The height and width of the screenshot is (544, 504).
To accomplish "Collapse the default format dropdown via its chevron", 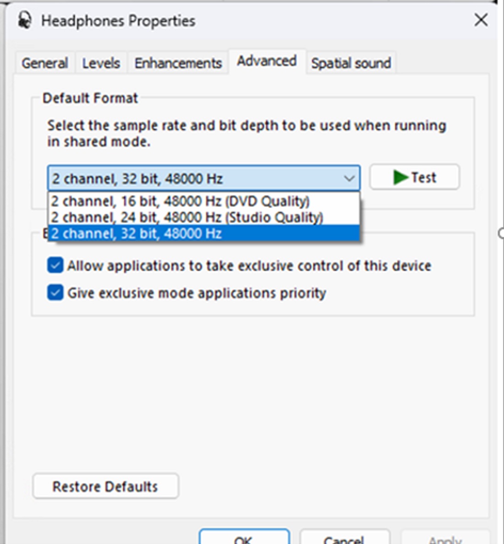I will (x=350, y=179).
